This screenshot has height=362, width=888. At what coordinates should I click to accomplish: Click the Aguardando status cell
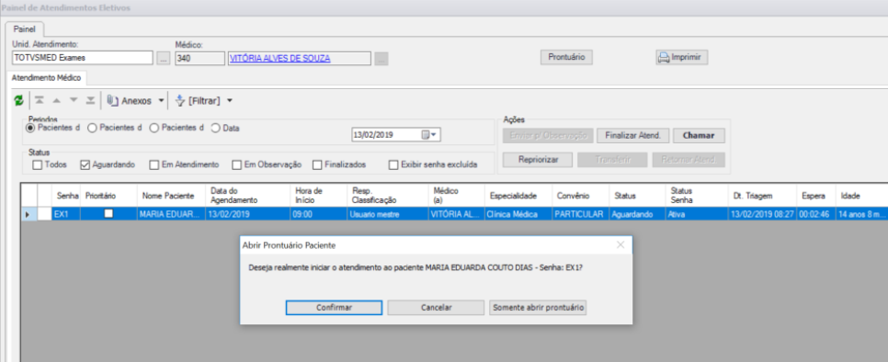[x=636, y=214]
